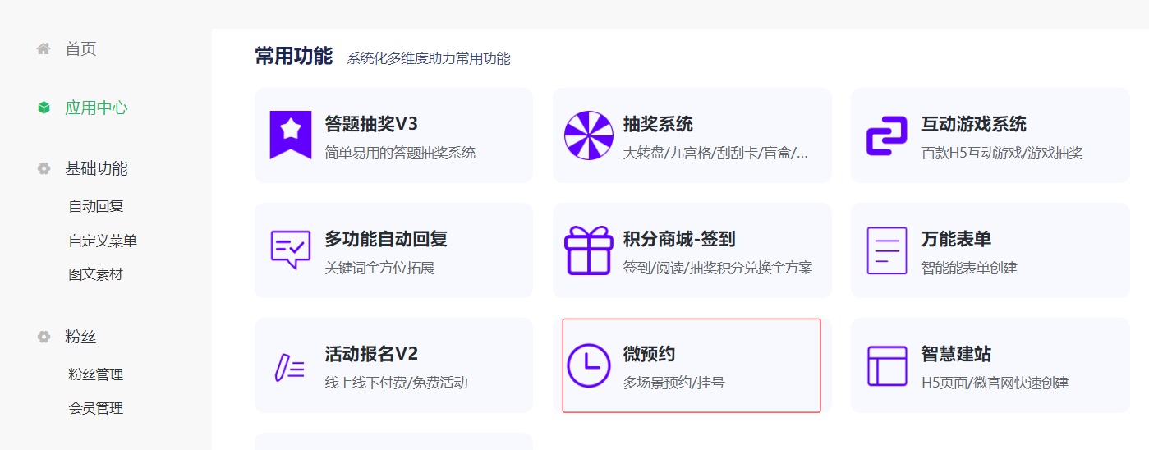Open the 积分商城-签到 title
This screenshot has height=450, width=1149.
679,239
